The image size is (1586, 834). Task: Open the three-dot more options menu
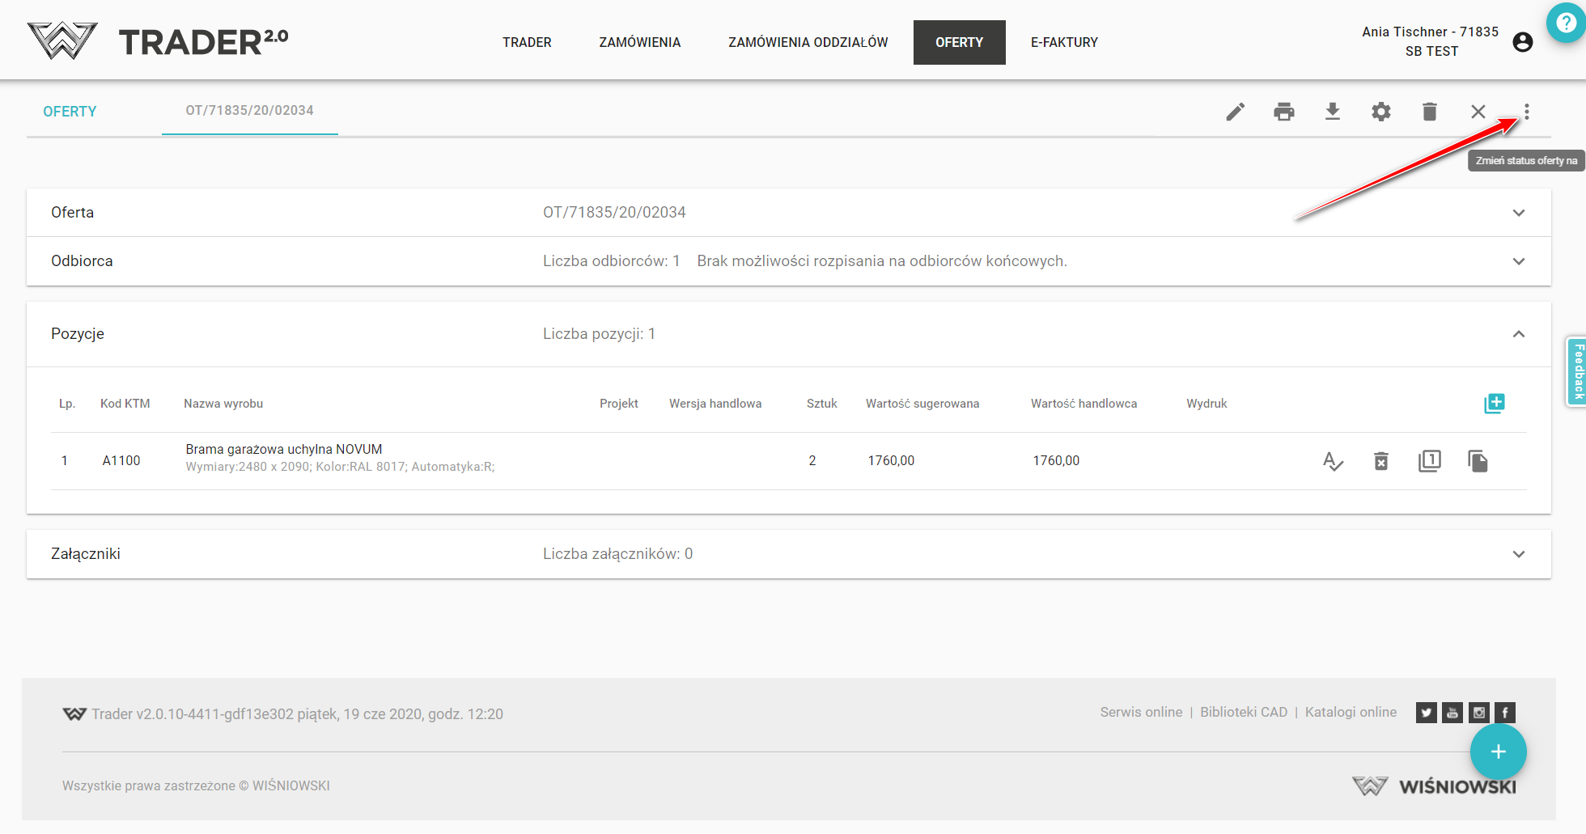[x=1526, y=112]
